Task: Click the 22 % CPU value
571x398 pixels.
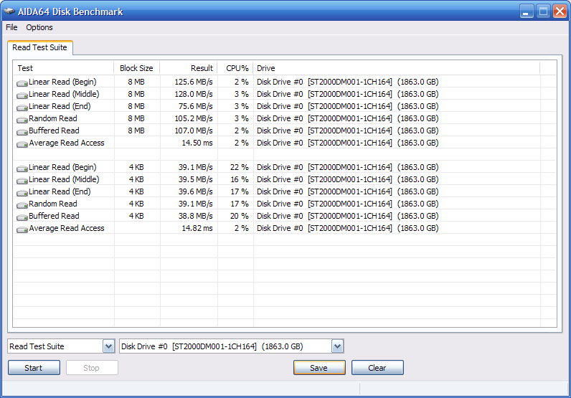Action: 240,167
